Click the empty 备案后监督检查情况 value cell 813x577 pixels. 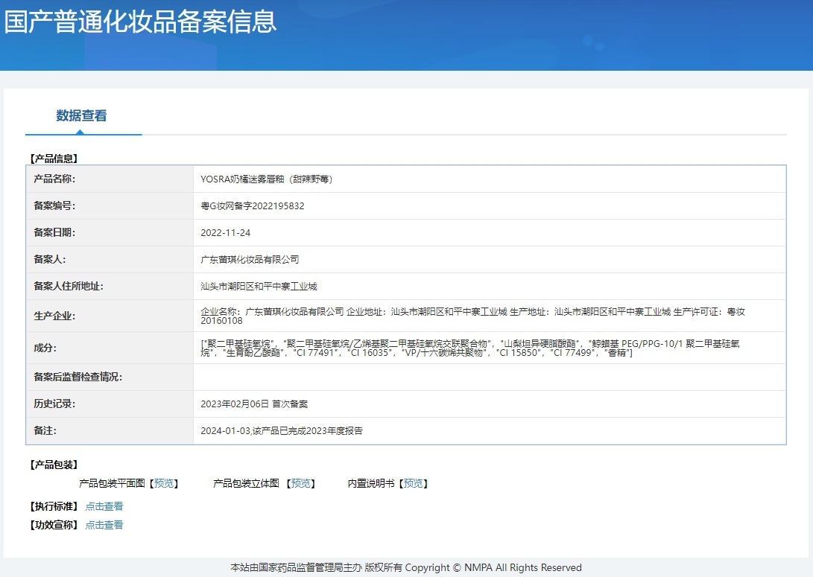(489, 377)
